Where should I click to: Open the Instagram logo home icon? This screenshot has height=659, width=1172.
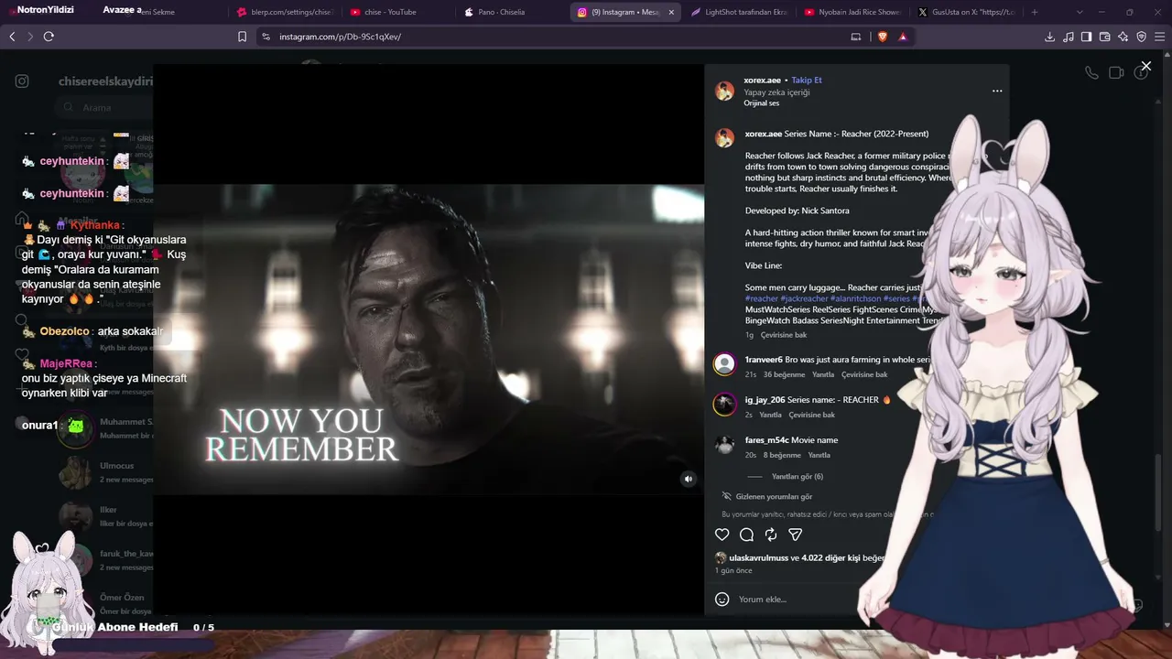pyautogui.click(x=22, y=81)
